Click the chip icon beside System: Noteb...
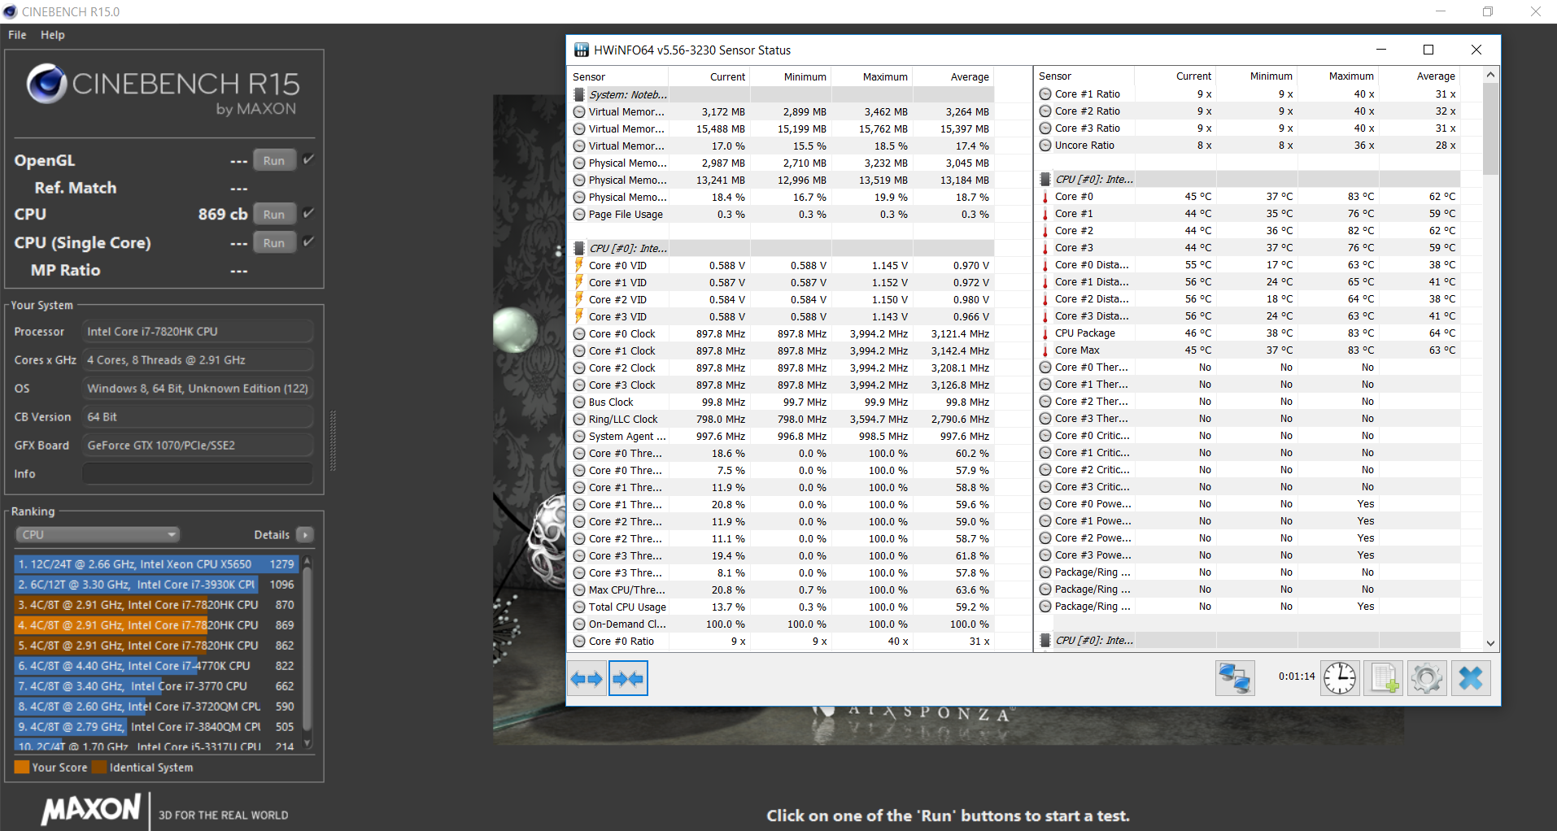Viewport: 1557px width, 831px height. point(579,94)
